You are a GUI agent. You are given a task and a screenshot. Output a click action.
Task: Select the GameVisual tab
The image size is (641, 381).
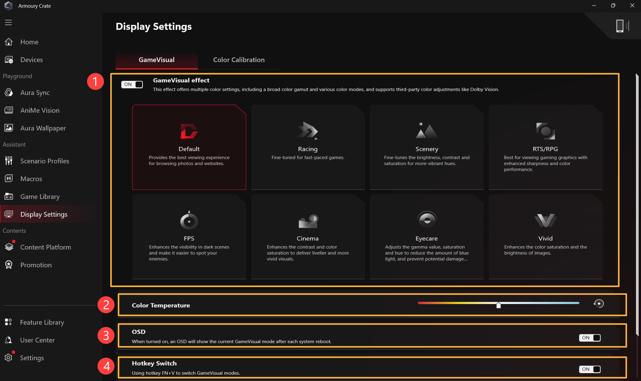157,60
